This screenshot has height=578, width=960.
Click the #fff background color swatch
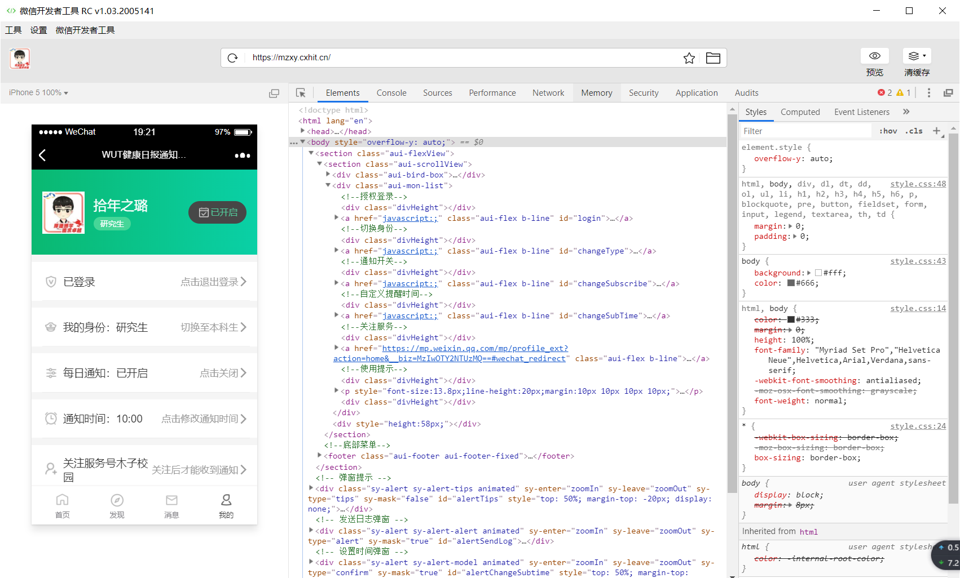tap(818, 273)
